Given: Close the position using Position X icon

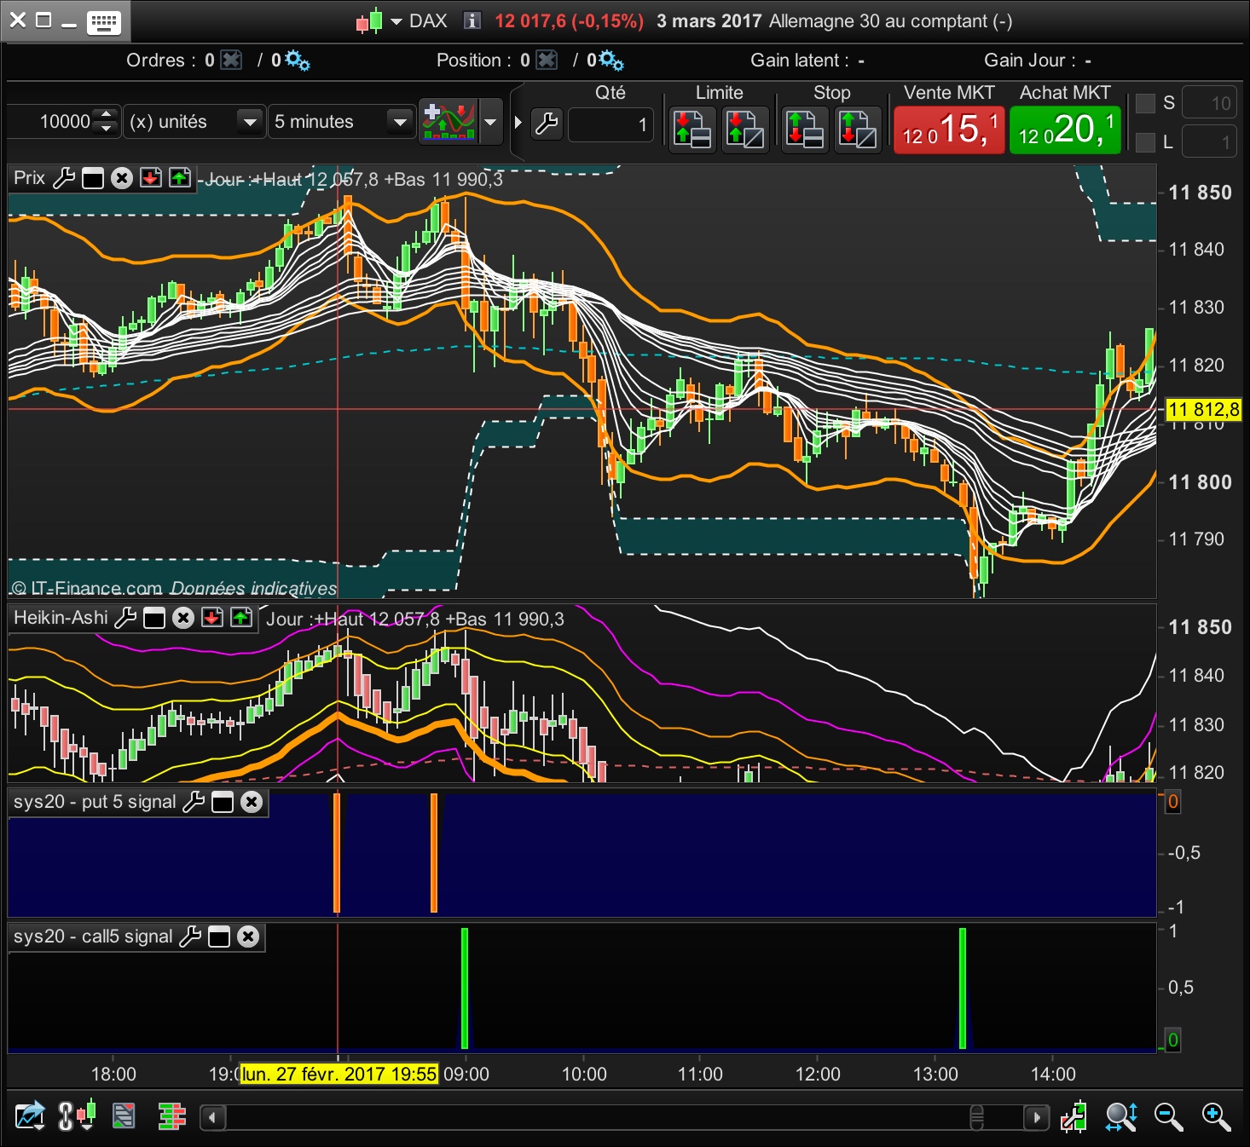Looking at the screenshot, I should point(547,61).
